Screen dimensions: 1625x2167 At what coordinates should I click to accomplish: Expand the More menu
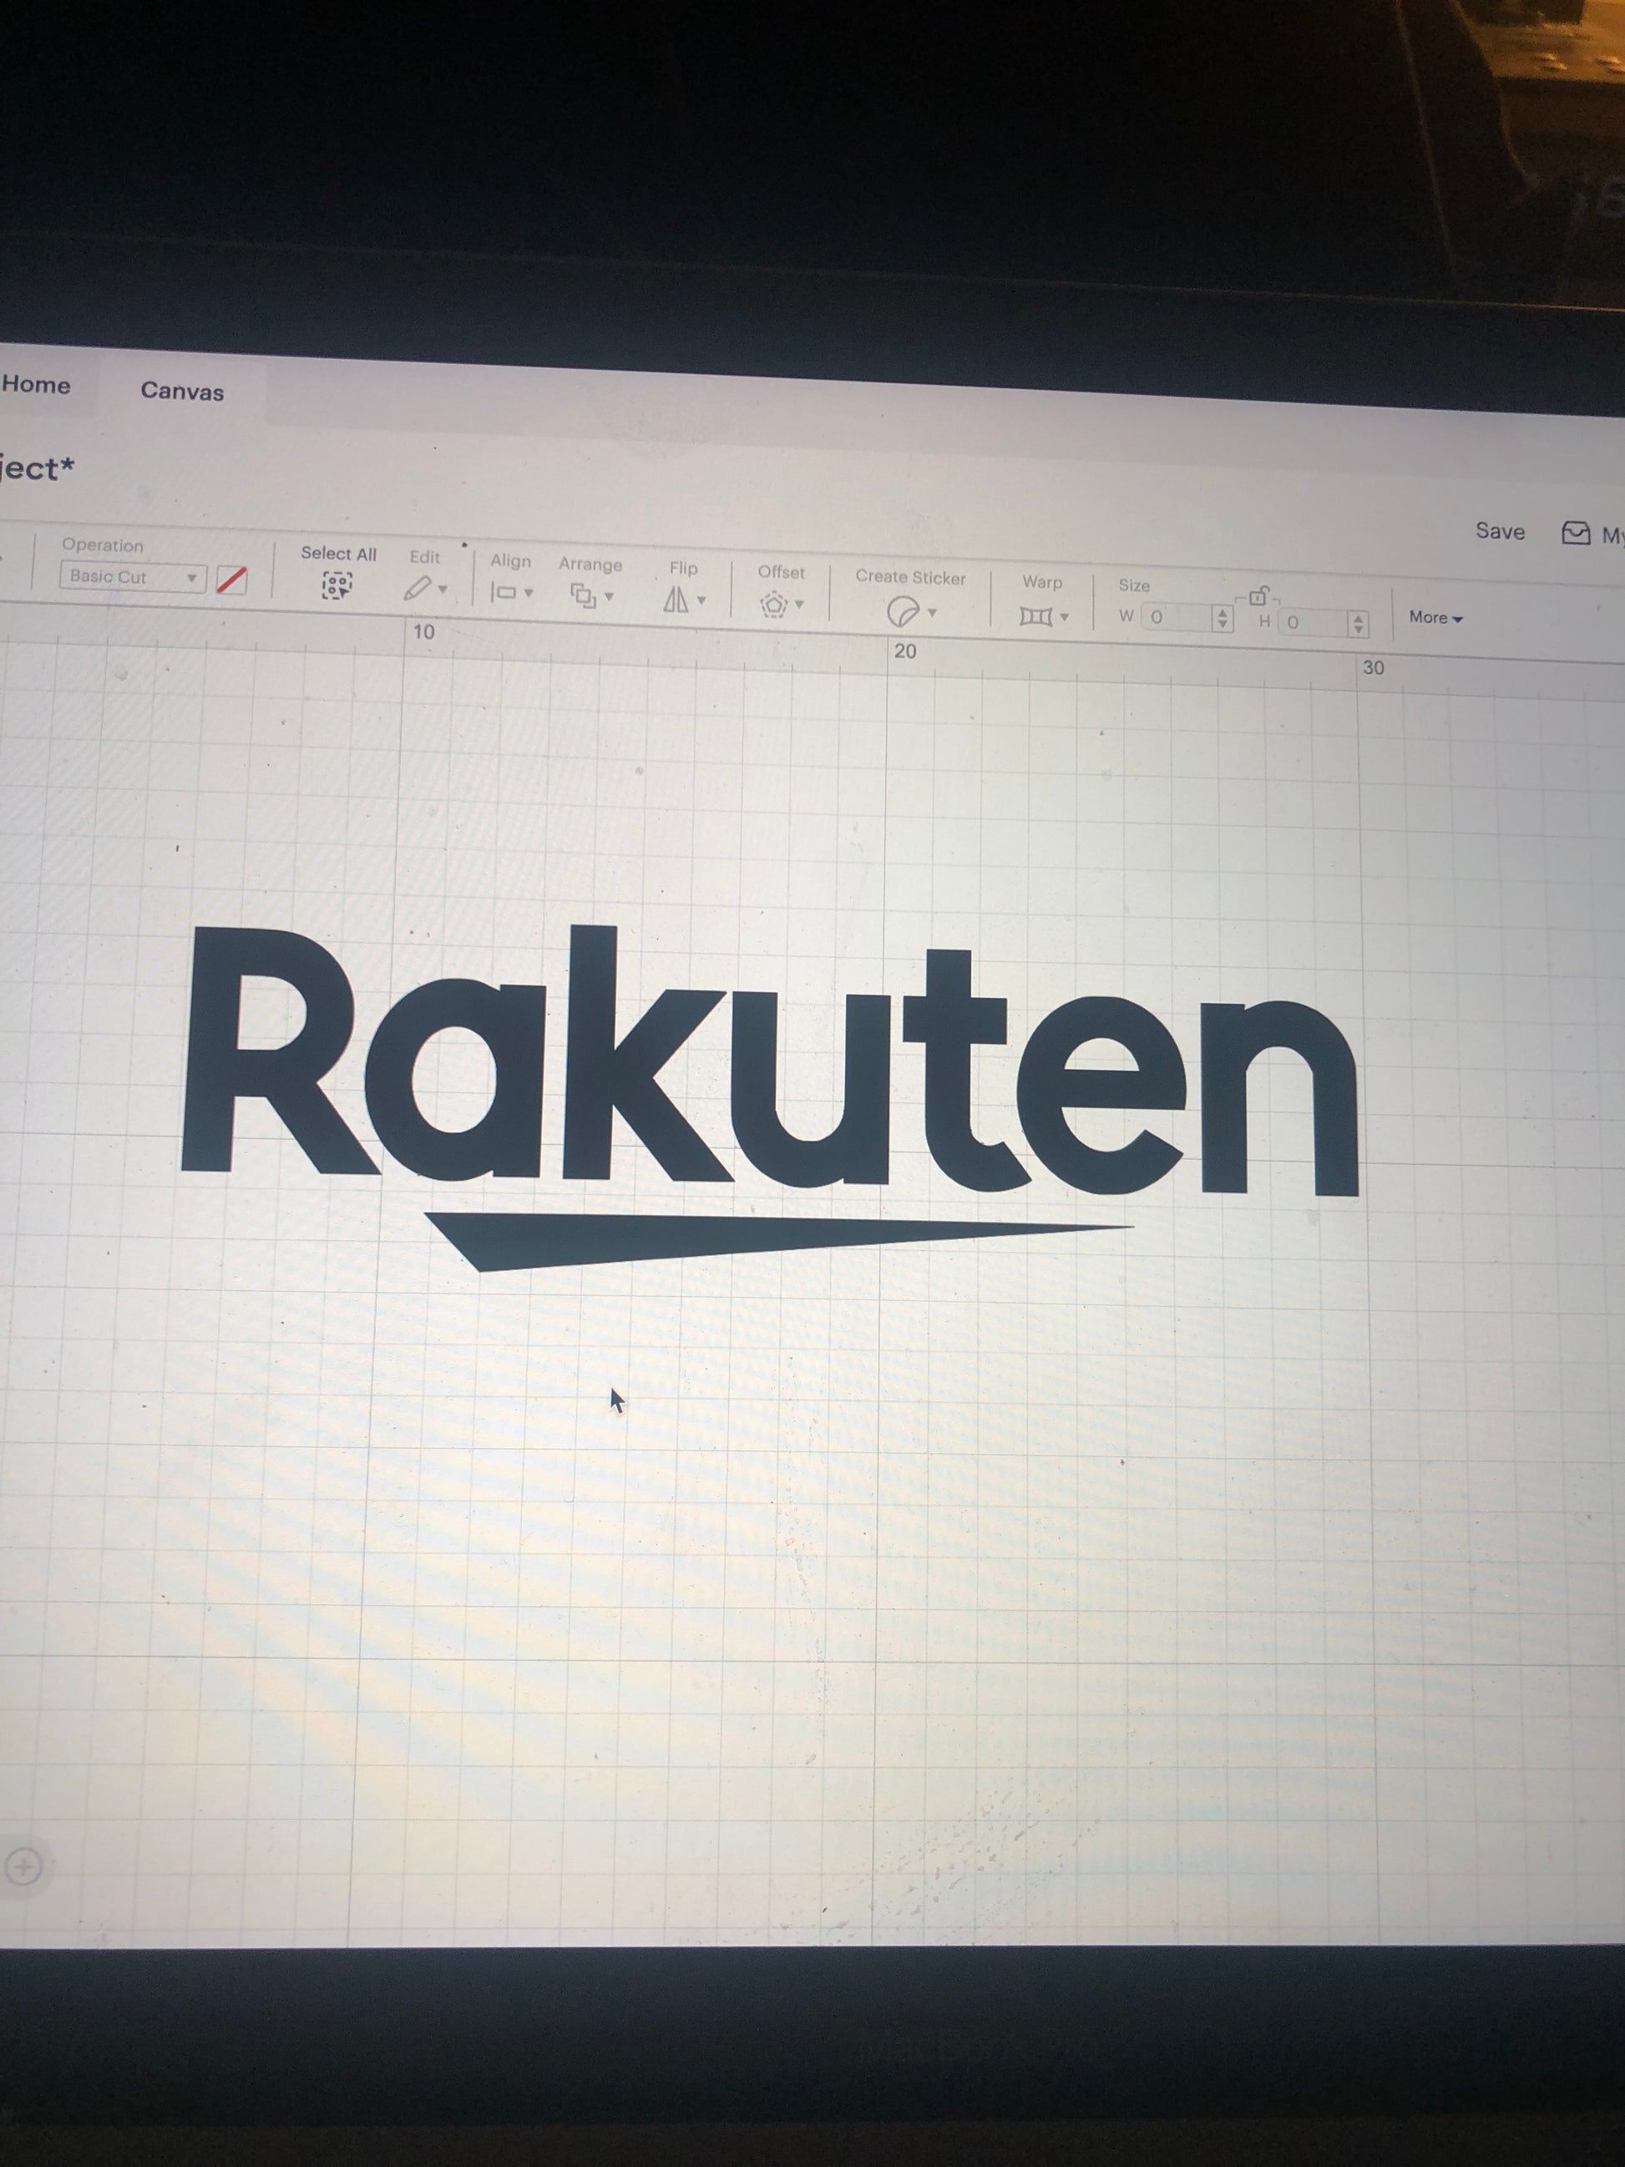tap(1435, 617)
